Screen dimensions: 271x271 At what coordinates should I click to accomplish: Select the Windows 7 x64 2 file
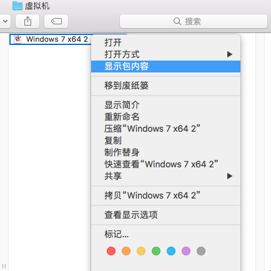coord(51,39)
